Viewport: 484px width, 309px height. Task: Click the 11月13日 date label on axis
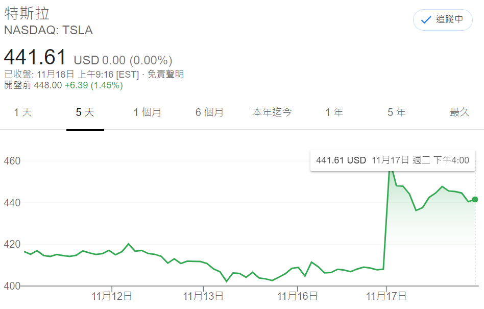pyautogui.click(x=203, y=296)
